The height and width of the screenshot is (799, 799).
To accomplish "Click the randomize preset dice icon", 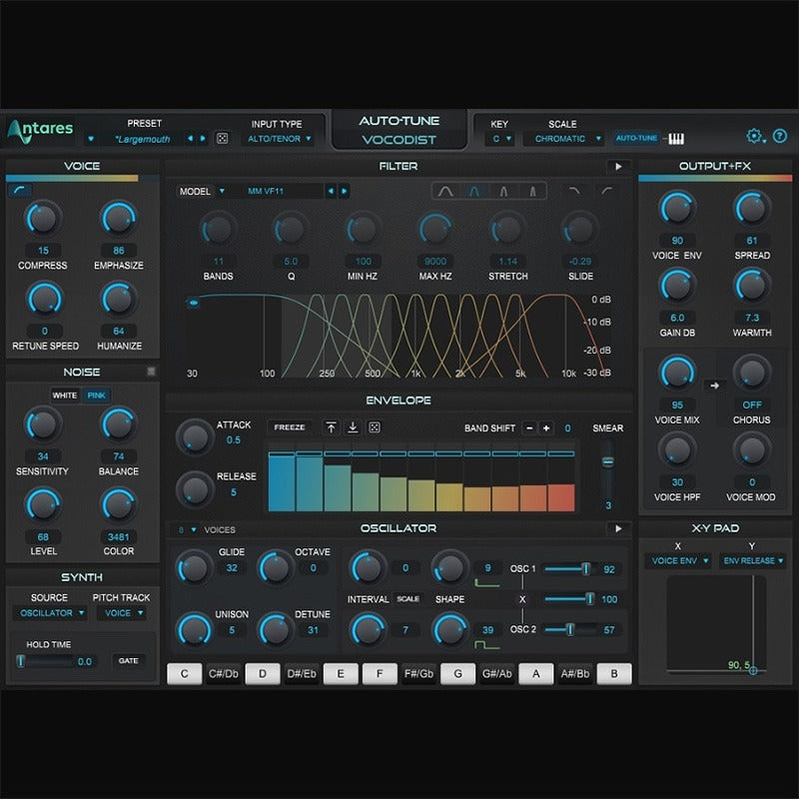I will (222, 138).
